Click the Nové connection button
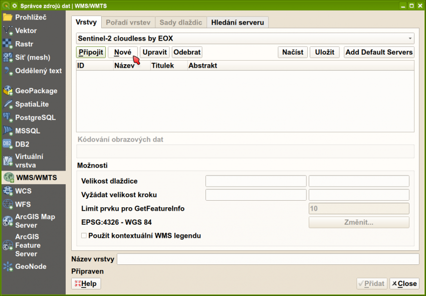The width and height of the screenshot is (426, 296). [122, 52]
